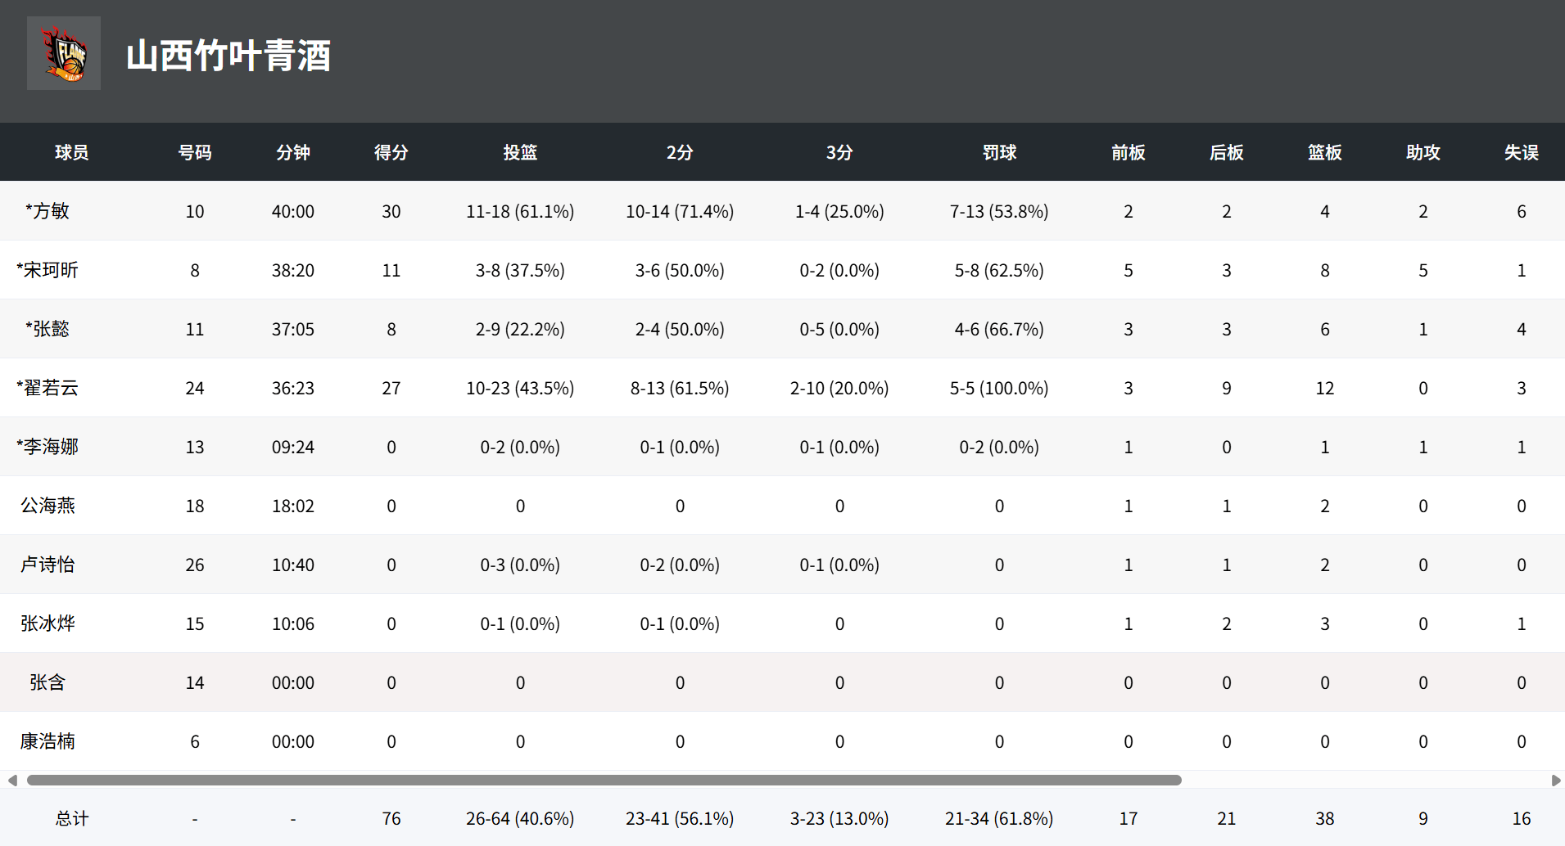Click the 总计 totals row label
The height and width of the screenshot is (846, 1565).
click(72, 818)
